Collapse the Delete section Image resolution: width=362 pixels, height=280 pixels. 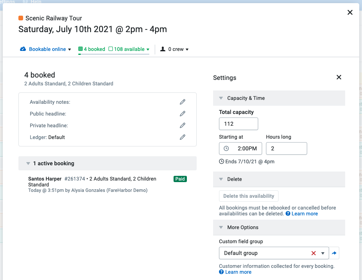point(221,179)
